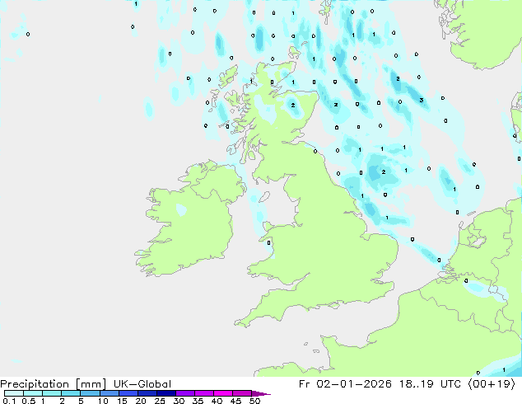Click the 1–2 mm legend color swatch
This screenshot has height=404, width=522.
[52, 393]
